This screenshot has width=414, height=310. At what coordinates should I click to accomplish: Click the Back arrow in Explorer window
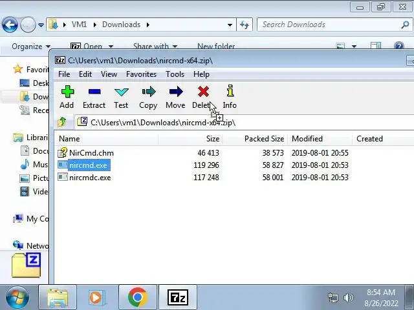point(10,25)
